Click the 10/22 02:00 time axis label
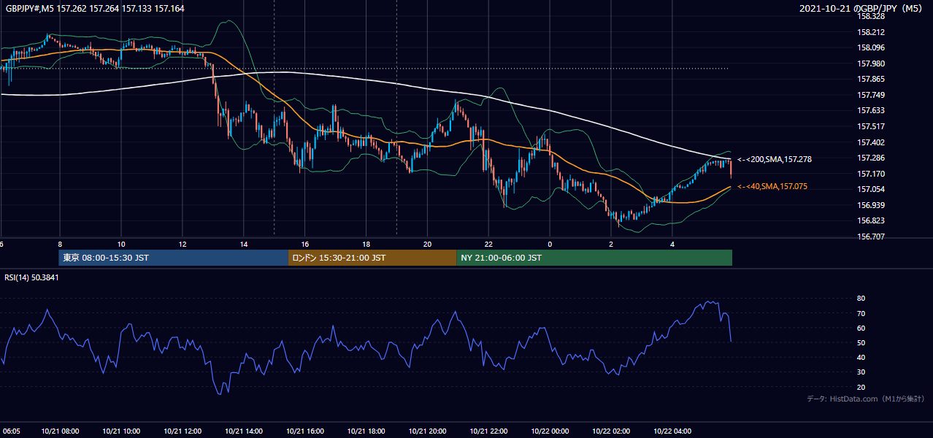The height and width of the screenshot is (438, 933). click(611, 431)
